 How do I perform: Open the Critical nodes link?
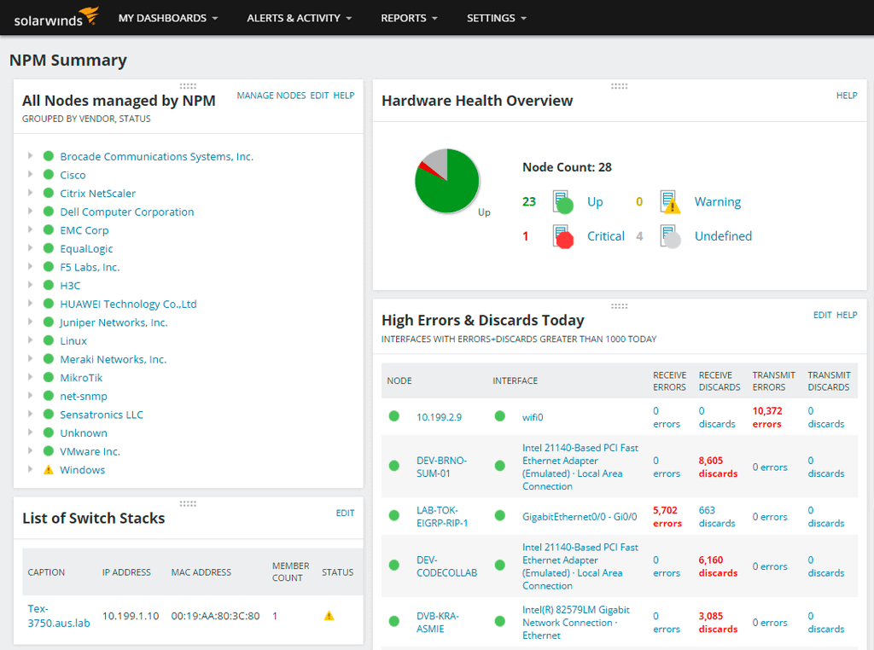coord(605,236)
